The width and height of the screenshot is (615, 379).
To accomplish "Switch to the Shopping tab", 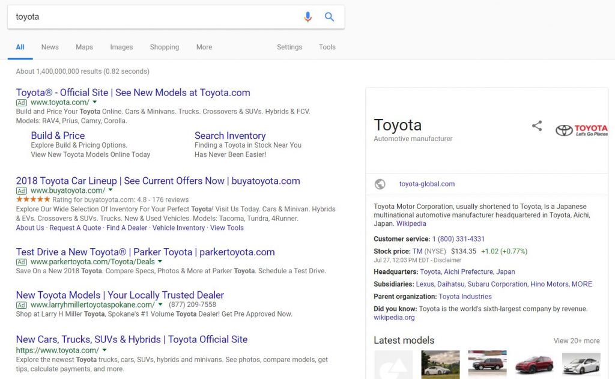I will click(165, 47).
